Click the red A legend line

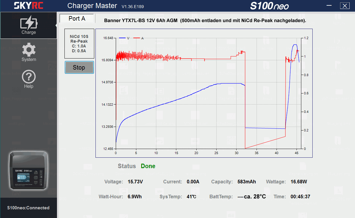point(137,38)
